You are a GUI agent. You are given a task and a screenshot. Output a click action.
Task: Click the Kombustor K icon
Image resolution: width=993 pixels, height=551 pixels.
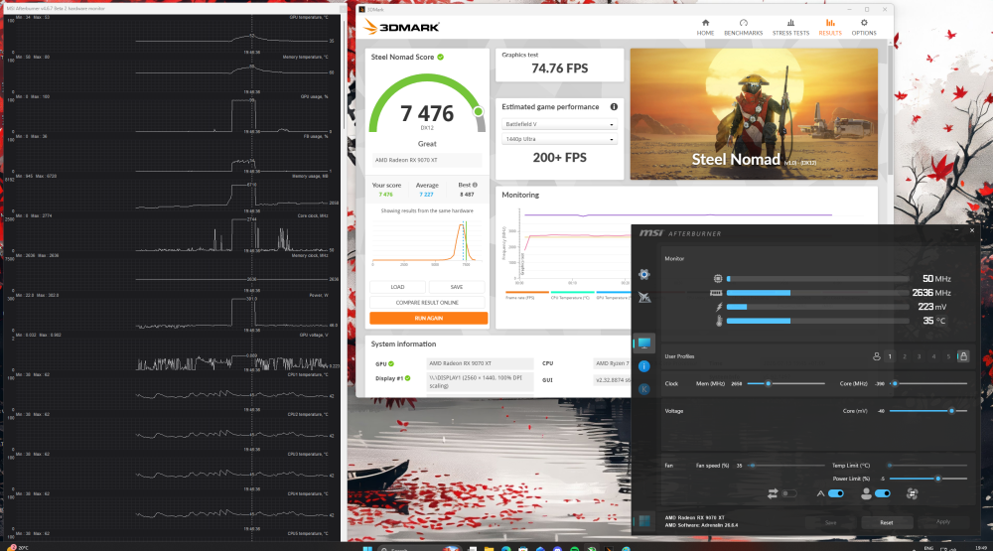[x=644, y=389]
